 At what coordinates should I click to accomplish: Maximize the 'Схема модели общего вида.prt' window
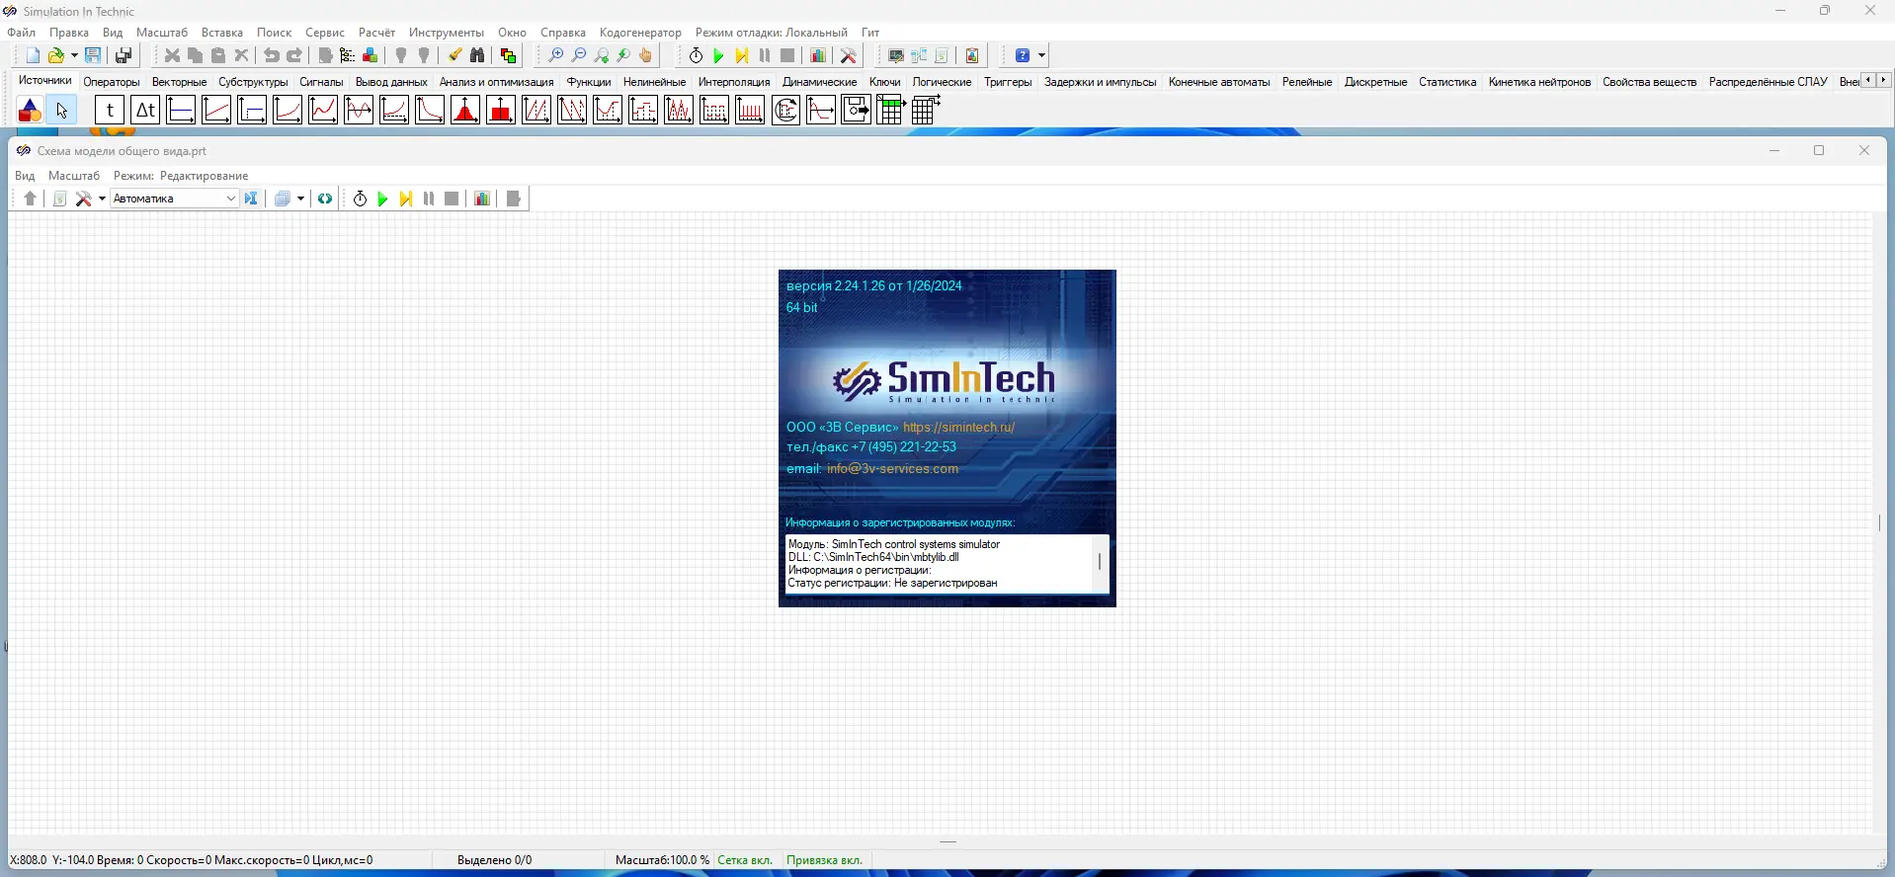click(1819, 151)
